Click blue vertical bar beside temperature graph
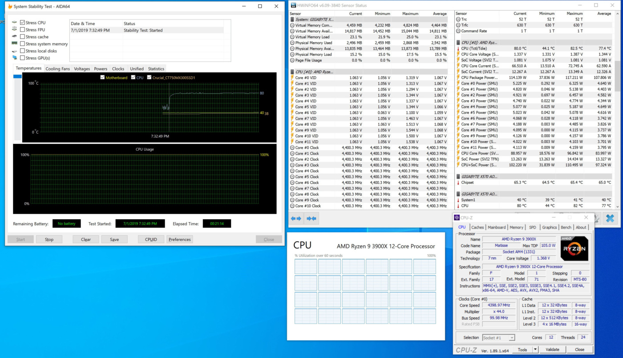Screen dimensions: 623x358 coord(17,77)
